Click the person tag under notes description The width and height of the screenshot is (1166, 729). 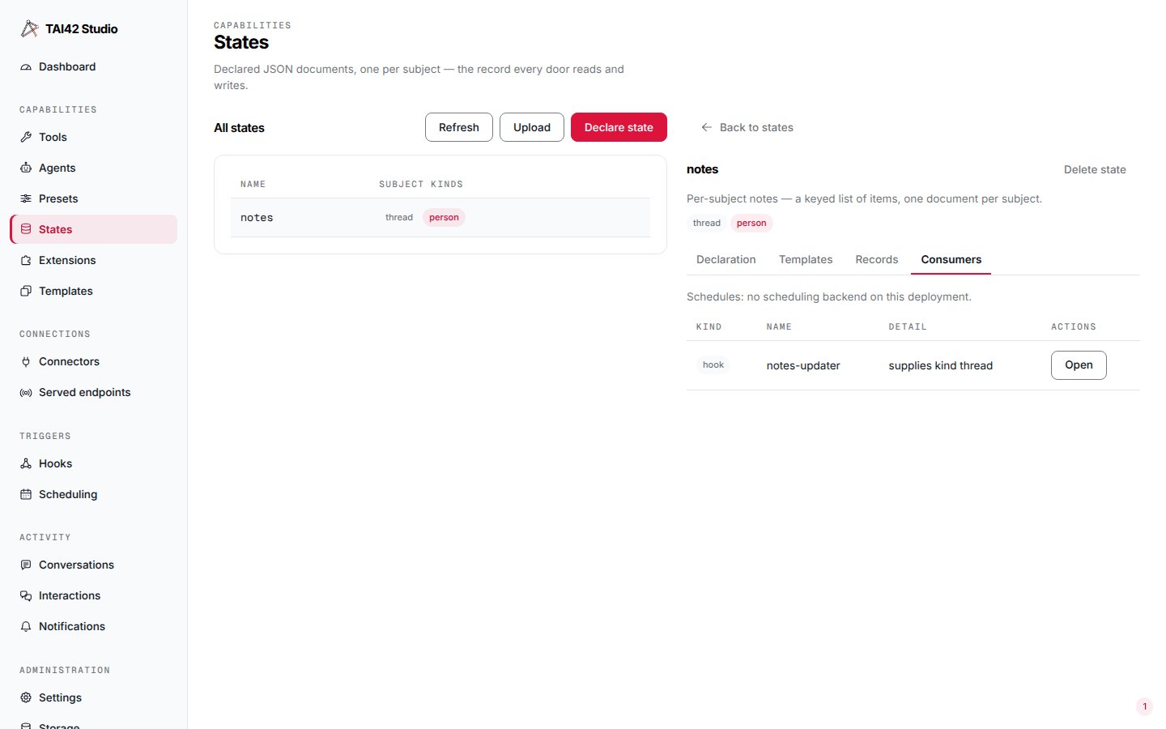coord(751,224)
